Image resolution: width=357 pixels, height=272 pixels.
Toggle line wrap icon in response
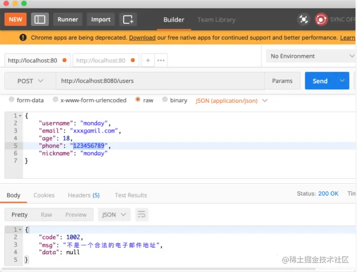tap(141, 214)
